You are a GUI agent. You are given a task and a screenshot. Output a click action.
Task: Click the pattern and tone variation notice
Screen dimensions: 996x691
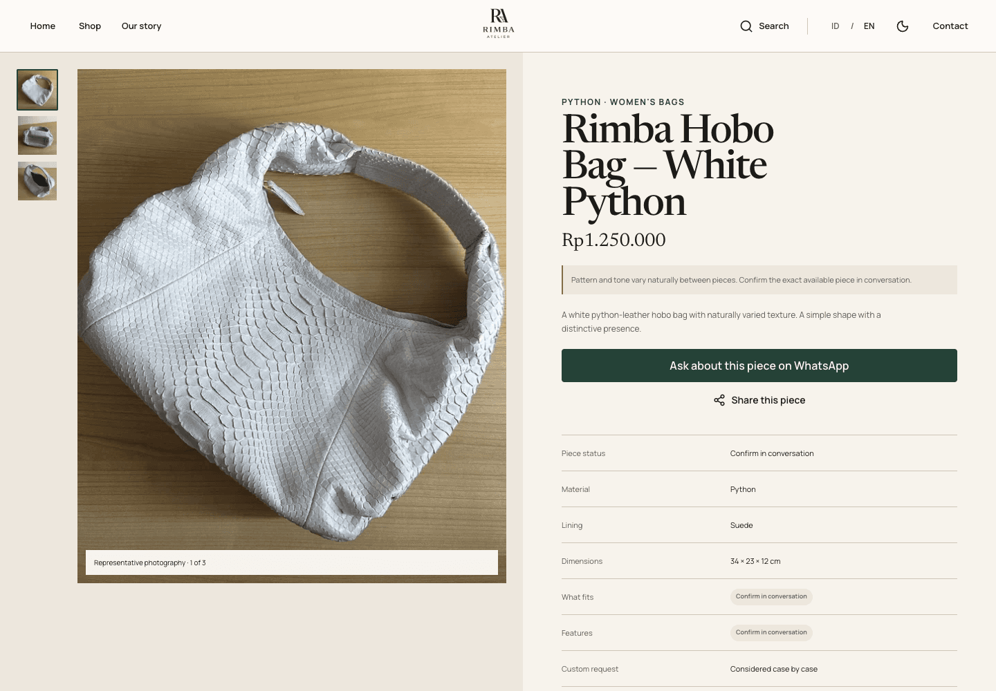(759, 280)
